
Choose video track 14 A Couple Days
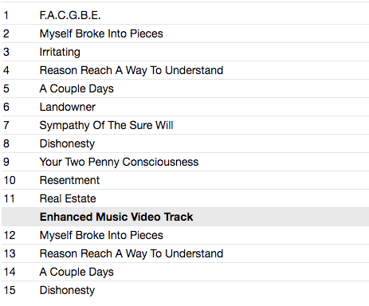(x=185, y=272)
